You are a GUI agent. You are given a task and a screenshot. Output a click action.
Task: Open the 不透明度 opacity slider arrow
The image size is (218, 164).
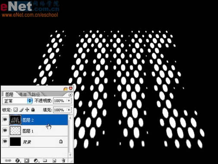(69, 101)
